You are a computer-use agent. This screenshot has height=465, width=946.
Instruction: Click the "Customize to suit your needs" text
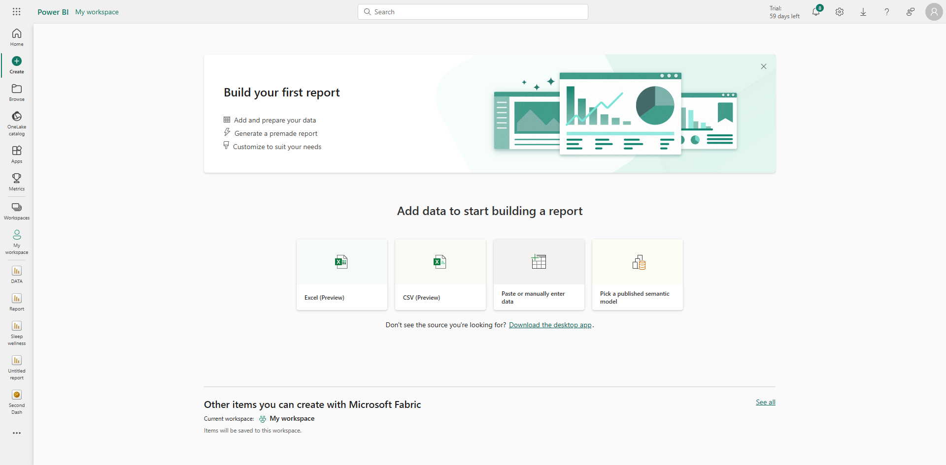pos(277,147)
